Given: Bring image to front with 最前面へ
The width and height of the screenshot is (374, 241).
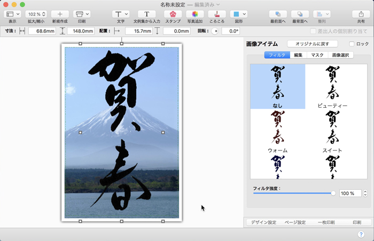Looking at the screenshot, I should (x=277, y=14).
